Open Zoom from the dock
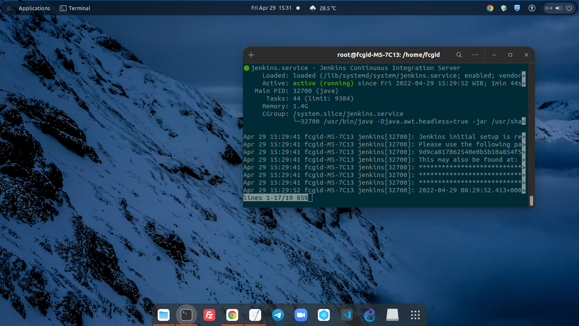 point(301,315)
